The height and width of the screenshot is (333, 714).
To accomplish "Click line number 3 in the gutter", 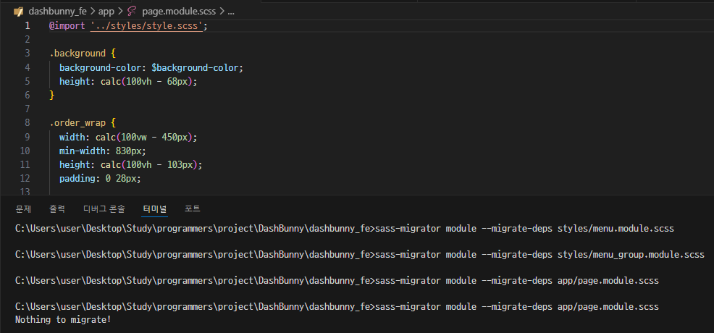I will pyautogui.click(x=28, y=54).
